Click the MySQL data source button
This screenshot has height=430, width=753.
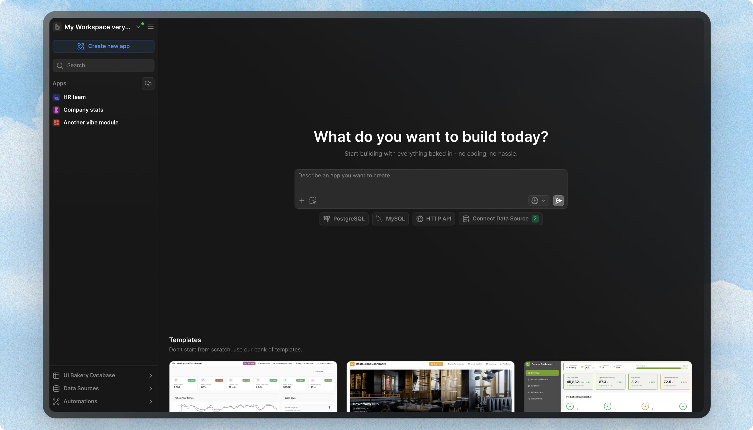[390, 218]
